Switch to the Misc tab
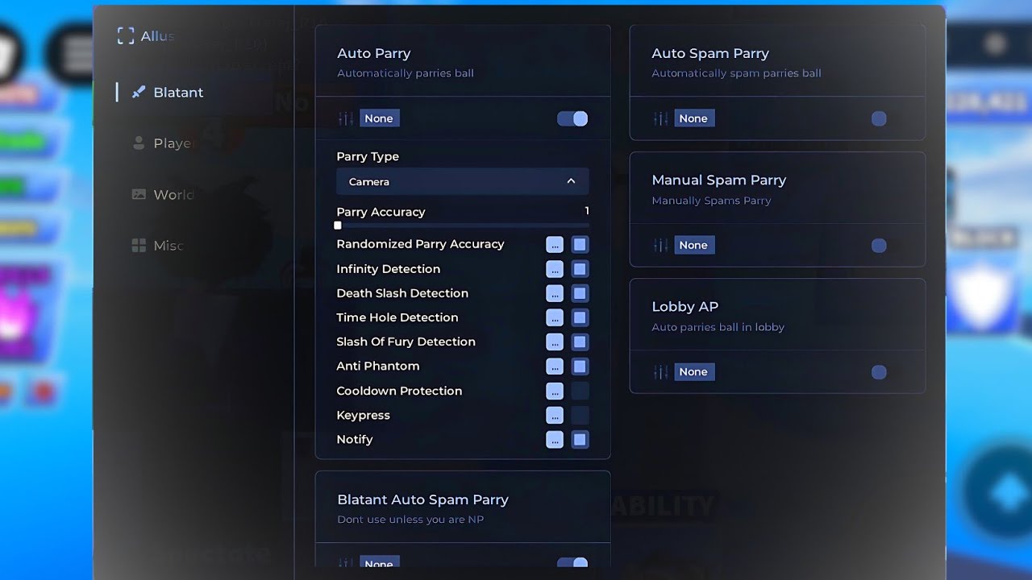The image size is (1032, 580). click(158, 246)
